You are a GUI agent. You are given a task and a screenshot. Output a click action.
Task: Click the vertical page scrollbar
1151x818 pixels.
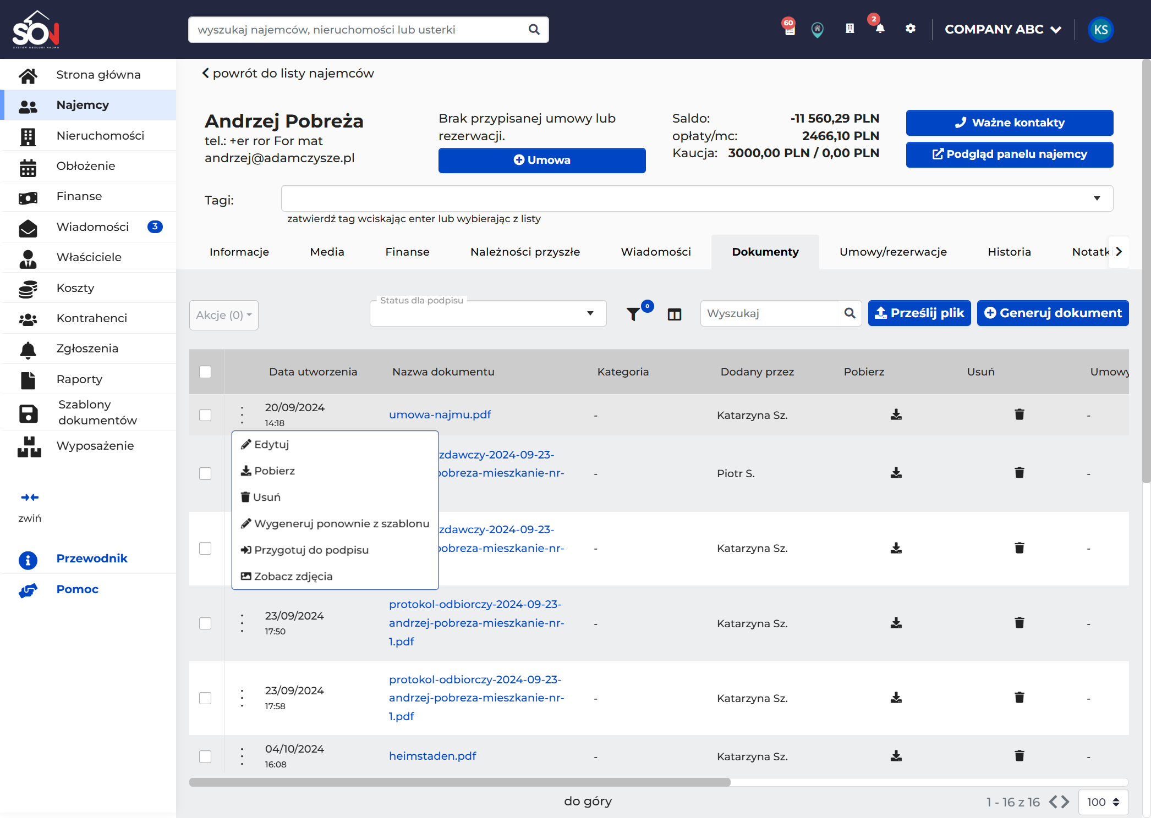coord(1146,271)
